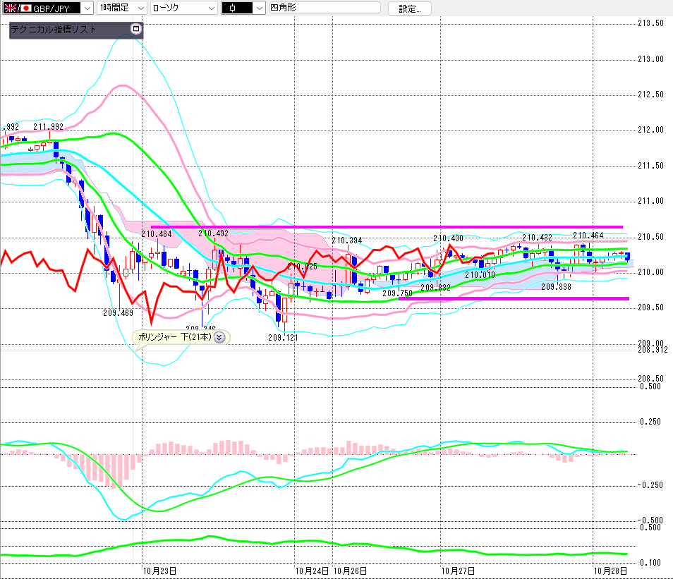Click the 210.394 price label
Viewport: 673px width, 579px height.
pos(347,240)
